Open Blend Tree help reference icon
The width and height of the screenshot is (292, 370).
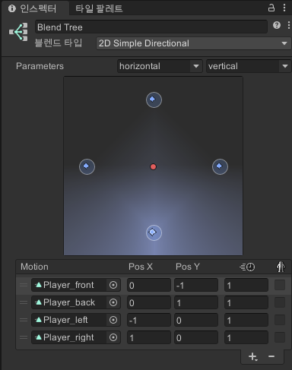[x=277, y=25]
